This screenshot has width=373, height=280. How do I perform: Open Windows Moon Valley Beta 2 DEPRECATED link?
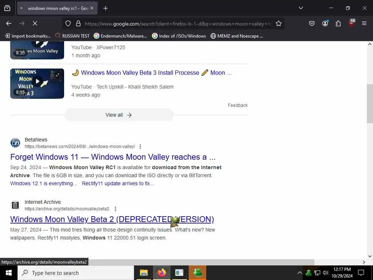(112, 219)
